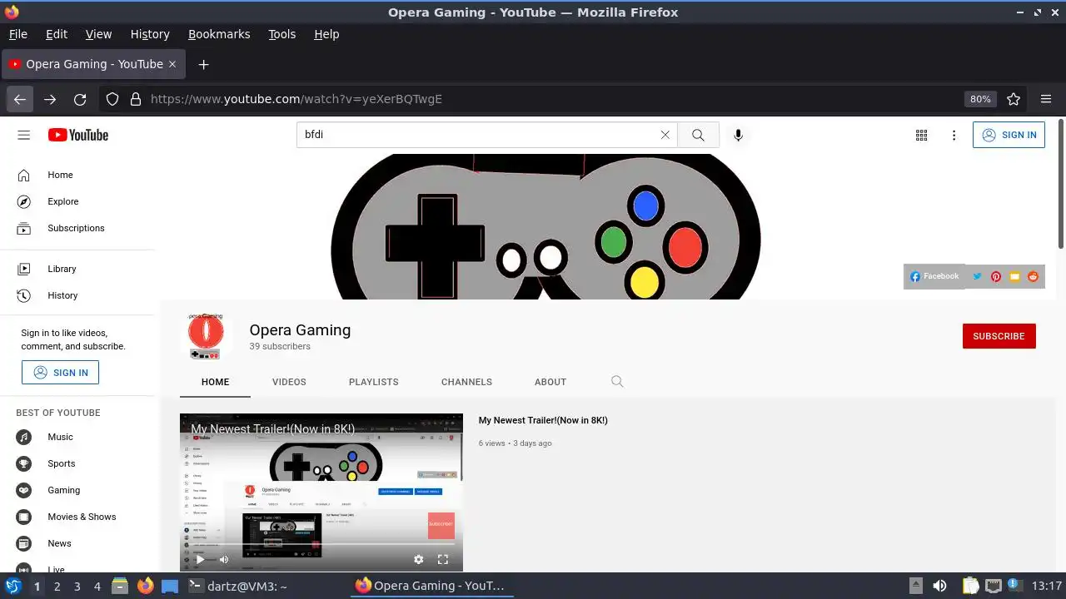Click the Opera Gaming channel avatar
The image size is (1066, 599).
(x=206, y=336)
